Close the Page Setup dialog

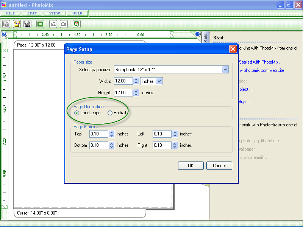233,49
